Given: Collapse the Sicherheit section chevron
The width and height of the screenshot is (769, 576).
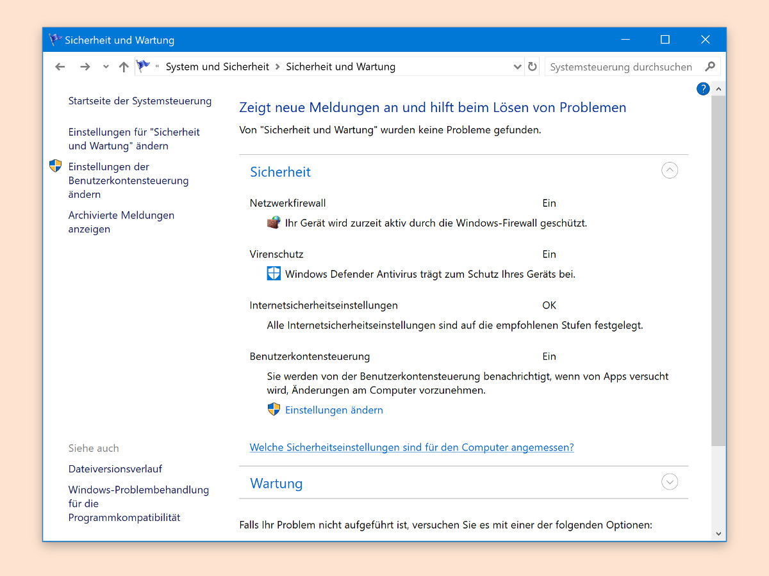Looking at the screenshot, I should (670, 170).
